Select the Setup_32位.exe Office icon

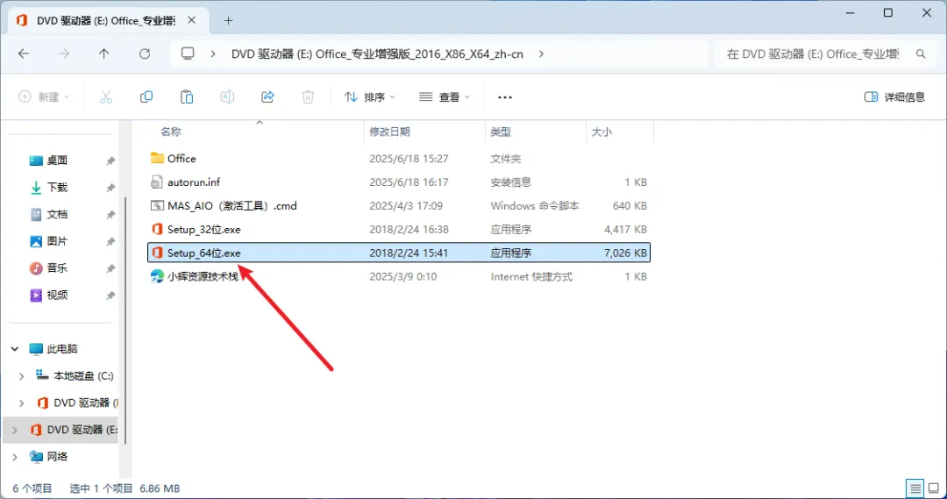coord(157,229)
